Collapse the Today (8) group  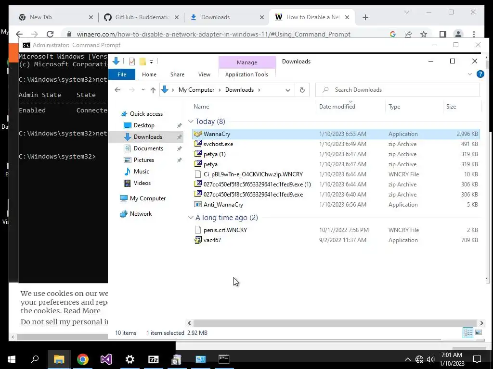[191, 122]
